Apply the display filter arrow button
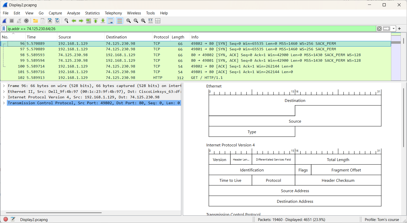Viewport: 407px width, 223px height. point(386,29)
